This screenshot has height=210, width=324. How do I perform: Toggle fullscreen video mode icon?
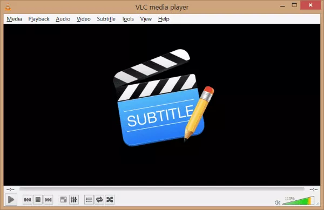63,200
